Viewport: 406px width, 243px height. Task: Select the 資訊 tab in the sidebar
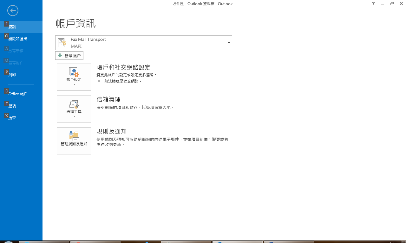pyautogui.click(x=21, y=27)
